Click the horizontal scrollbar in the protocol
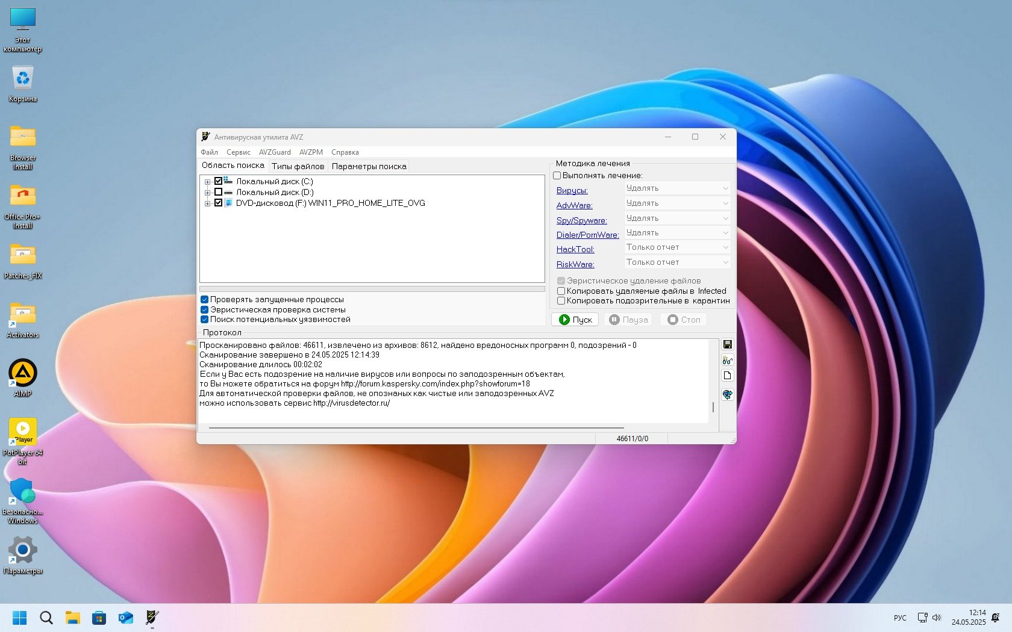1012x632 pixels. 416,428
